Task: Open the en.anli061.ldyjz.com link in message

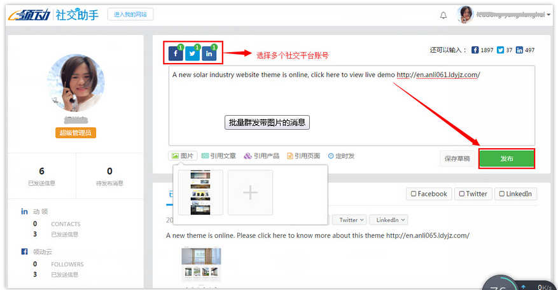Action: click(438, 74)
